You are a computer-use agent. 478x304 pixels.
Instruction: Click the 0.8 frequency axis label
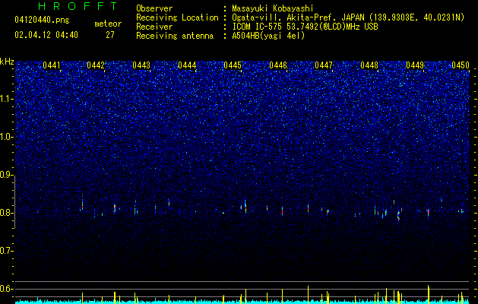(7, 213)
